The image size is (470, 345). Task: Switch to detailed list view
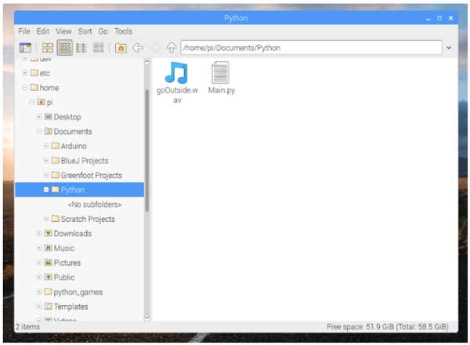[99, 48]
